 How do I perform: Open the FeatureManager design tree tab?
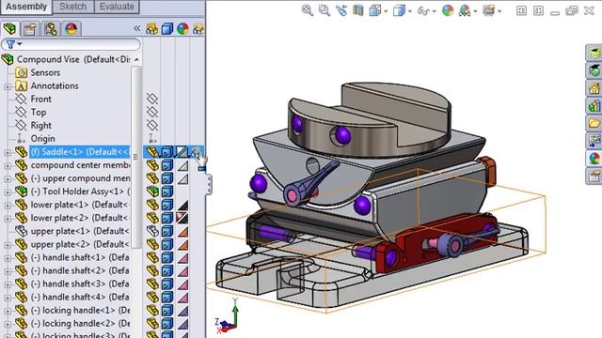10,29
